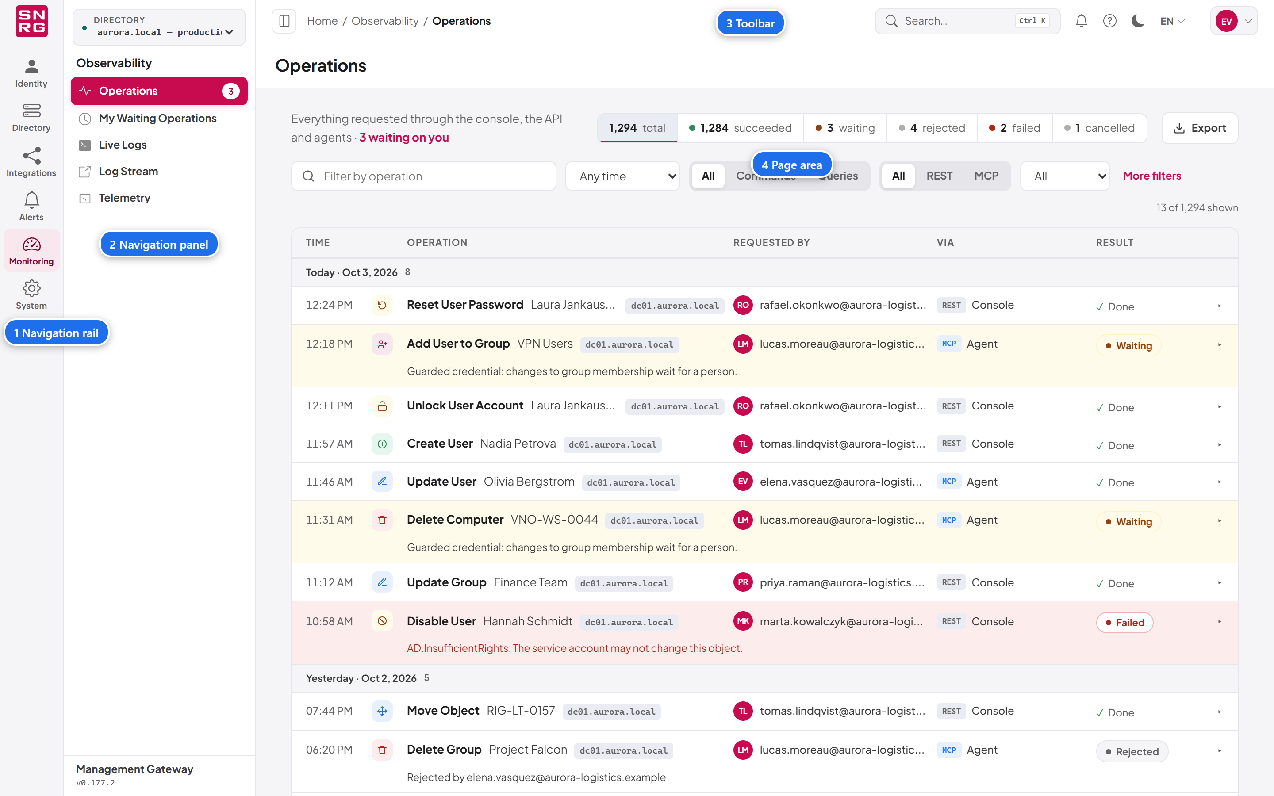Select the REST channel filter
This screenshot has width=1274, height=796.
tap(939, 176)
